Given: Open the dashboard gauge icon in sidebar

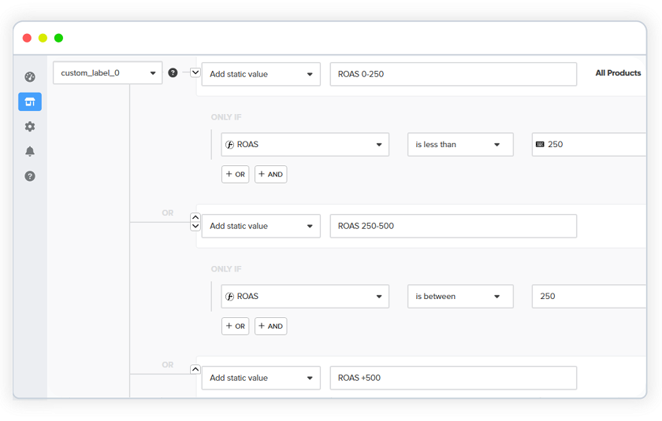Looking at the screenshot, I should [x=30, y=77].
